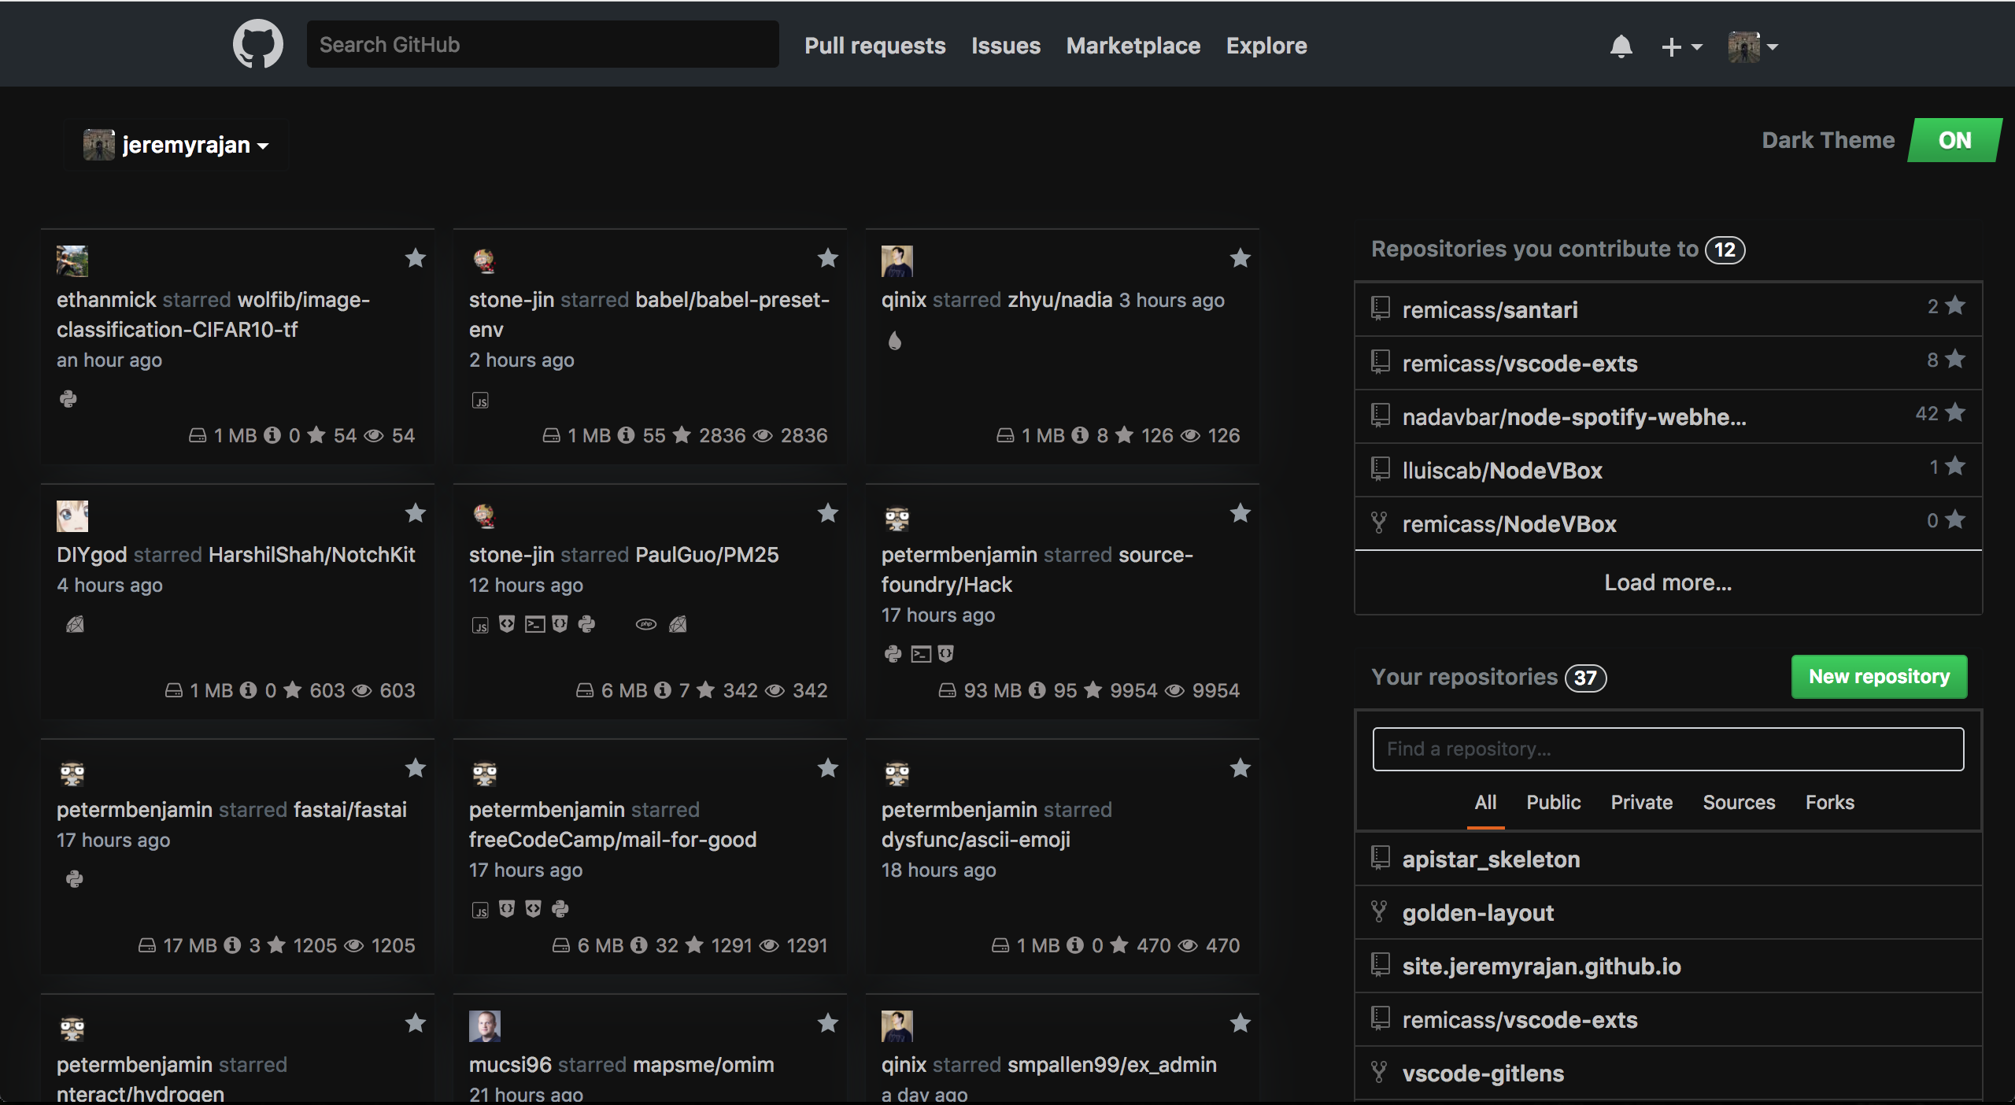Open the profile avatar dropdown
Image resolution: width=2015 pixels, height=1105 pixels.
[x=1753, y=46]
